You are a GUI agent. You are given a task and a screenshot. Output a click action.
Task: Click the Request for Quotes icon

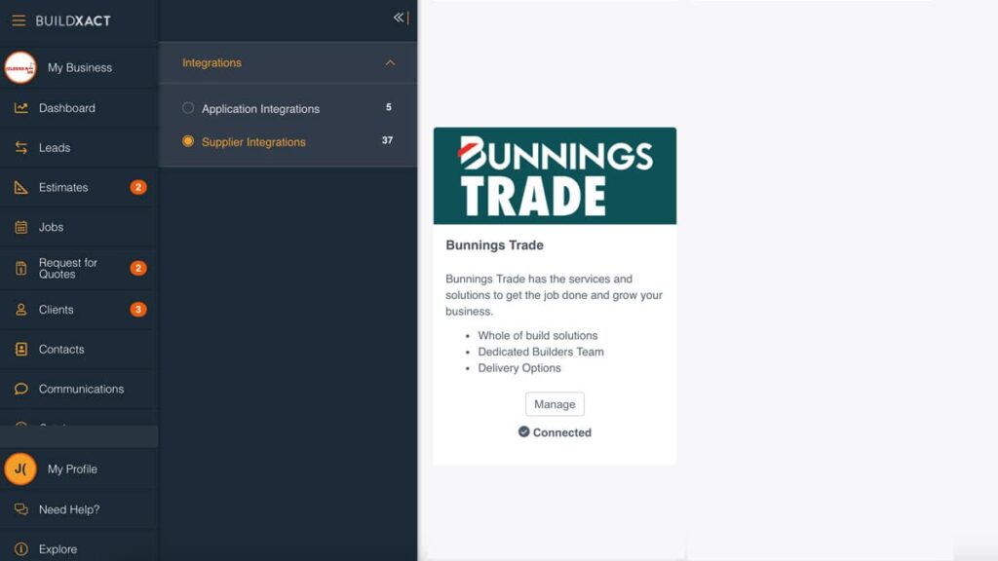pyautogui.click(x=21, y=269)
